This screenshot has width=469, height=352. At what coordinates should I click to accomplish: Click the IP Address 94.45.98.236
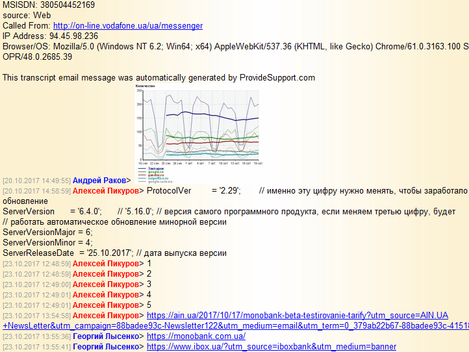coord(73,36)
